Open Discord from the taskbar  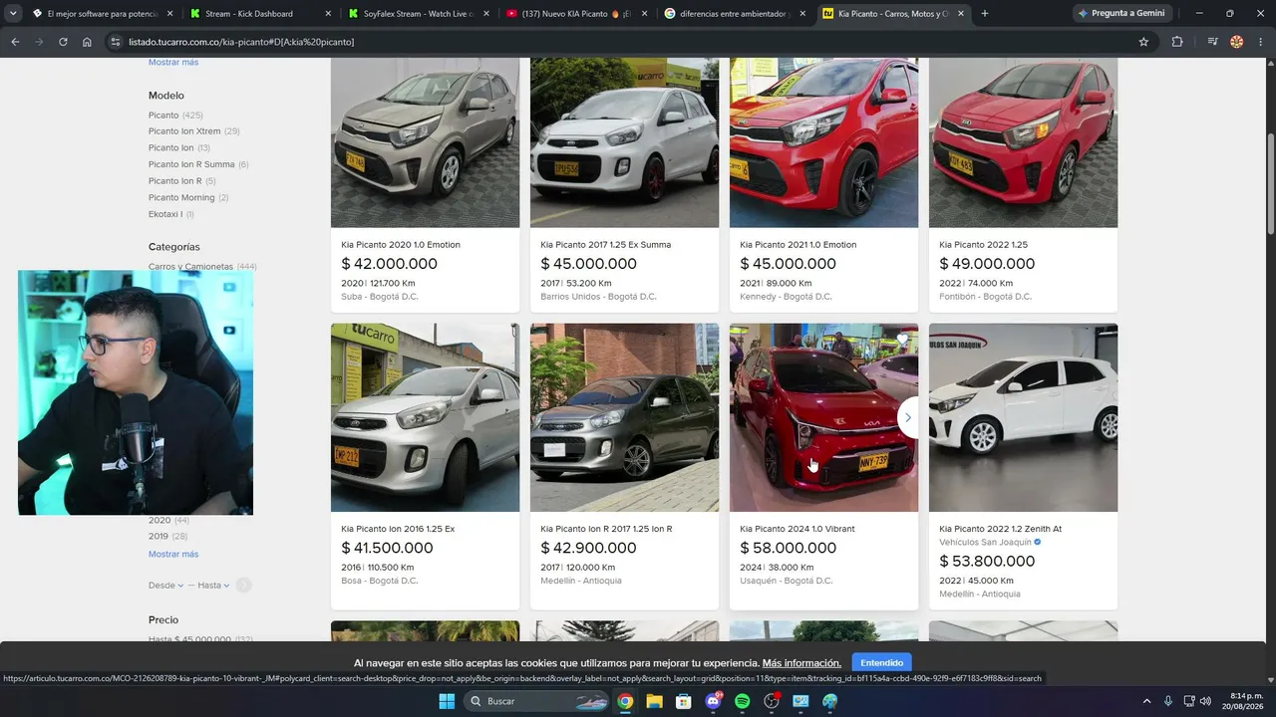pos(713,701)
